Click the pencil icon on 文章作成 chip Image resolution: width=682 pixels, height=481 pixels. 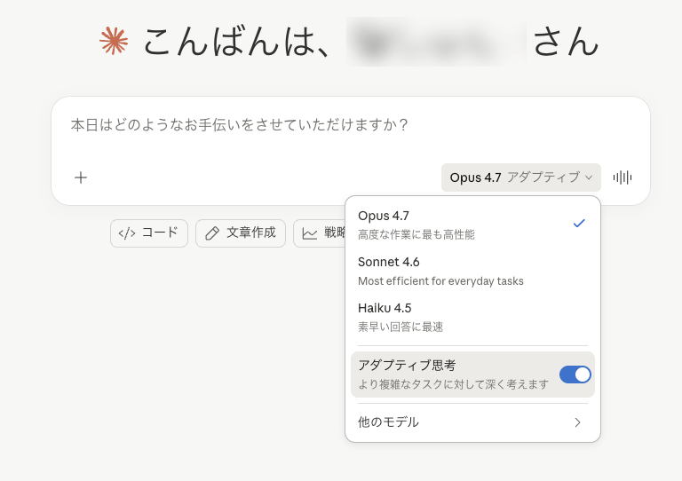click(x=212, y=233)
